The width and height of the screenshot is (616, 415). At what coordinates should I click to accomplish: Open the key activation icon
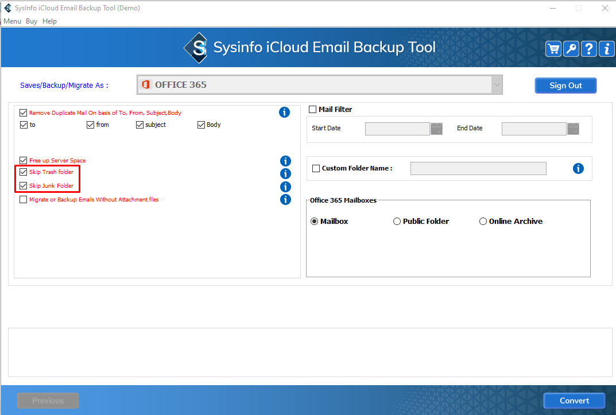[x=571, y=49]
